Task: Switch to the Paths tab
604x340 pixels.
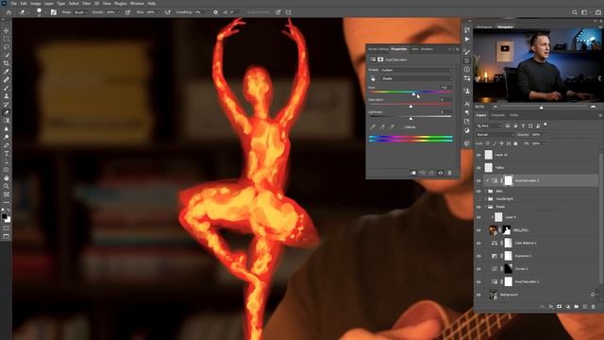Action: point(514,115)
